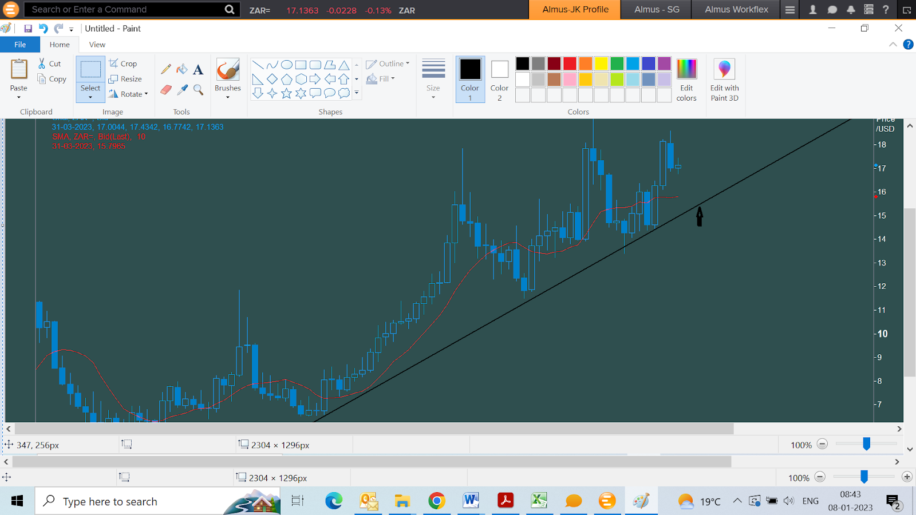
Task: Select the Color picker eyedropper tool
Action: point(182,90)
